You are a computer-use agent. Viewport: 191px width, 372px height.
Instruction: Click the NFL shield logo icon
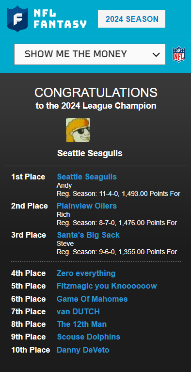click(x=179, y=54)
